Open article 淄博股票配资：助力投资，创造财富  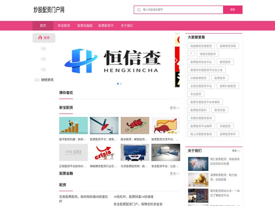pos(223,177)
